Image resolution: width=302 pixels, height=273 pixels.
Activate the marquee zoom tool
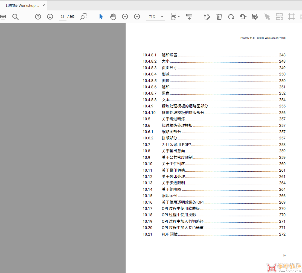point(83,17)
